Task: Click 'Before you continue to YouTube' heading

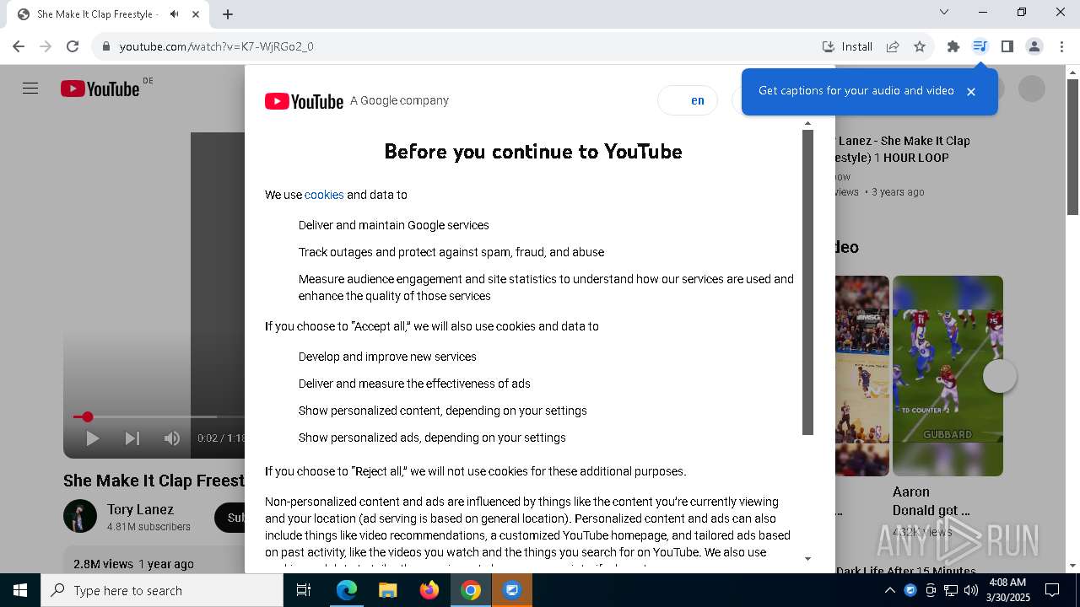Action: click(533, 152)
